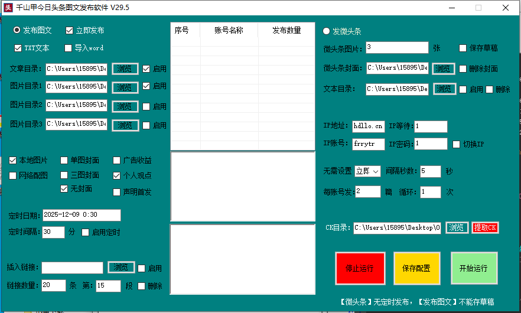This screenshot has width=521, height=313.
Task: Click the 微头条图片 count input field
Action: pyautogui.click(x=397, y=47)
